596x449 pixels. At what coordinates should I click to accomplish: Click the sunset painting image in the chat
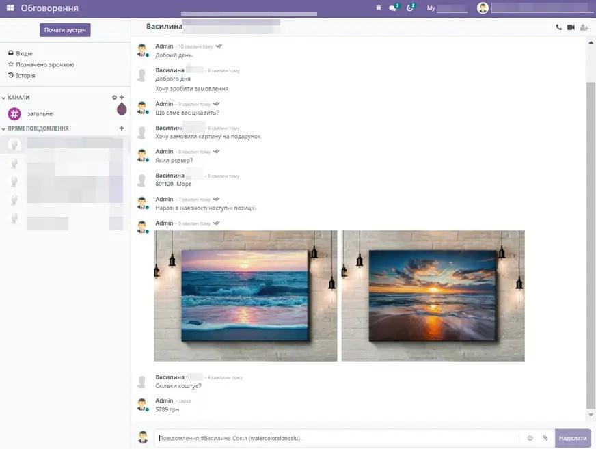click(433, 294)
